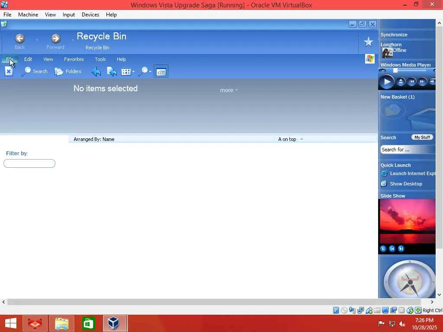Screen dimensions: 443x332
Task: Click the sunset slide show image
Action: [x=407, y=222]
